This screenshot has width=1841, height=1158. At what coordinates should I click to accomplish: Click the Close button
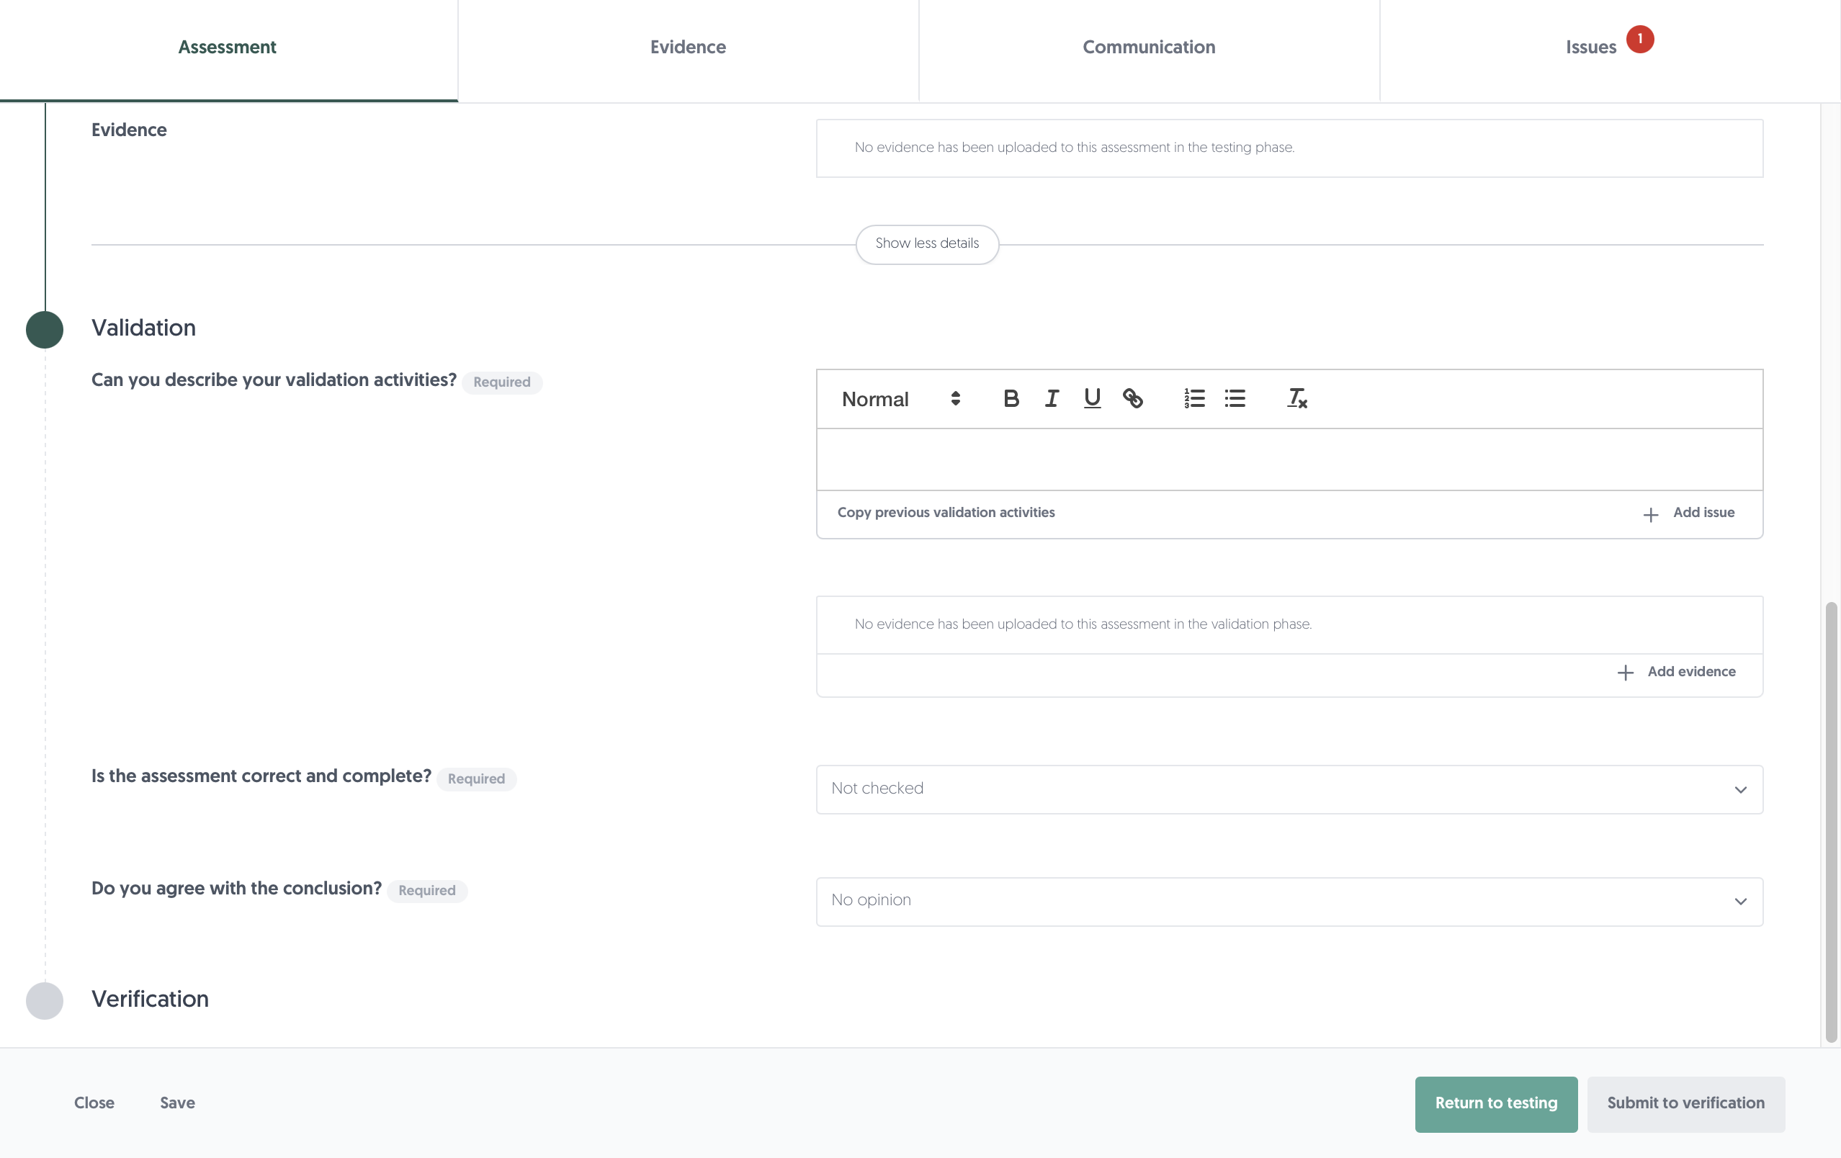click(94, 1103)
